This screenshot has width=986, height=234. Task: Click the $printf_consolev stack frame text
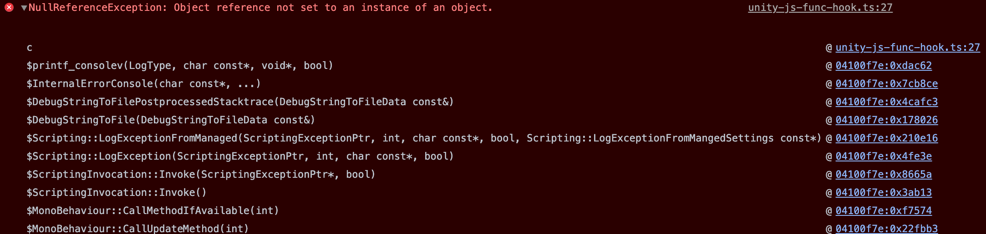pos(180,66)
